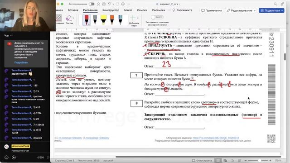Switch to draft view icon
The image size is (290, 163).
[x=240, y=161]
